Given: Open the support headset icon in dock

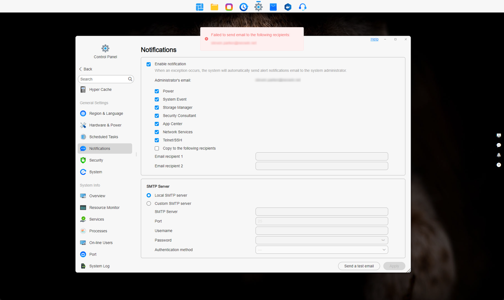Looking at the screenshot, I should tap(302, 7).
